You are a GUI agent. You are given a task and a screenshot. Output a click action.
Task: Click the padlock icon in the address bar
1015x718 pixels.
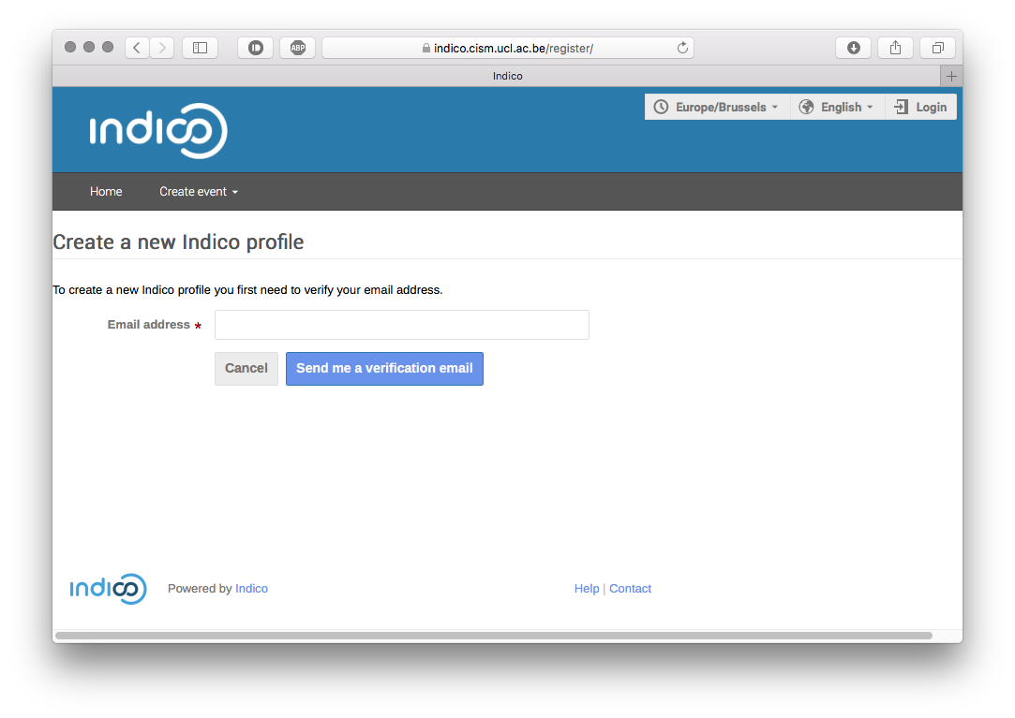425,48
